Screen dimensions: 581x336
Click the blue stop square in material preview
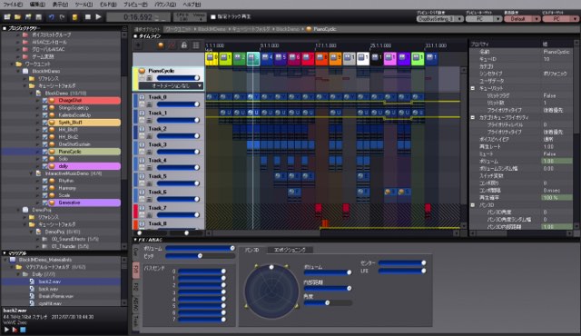23,330
